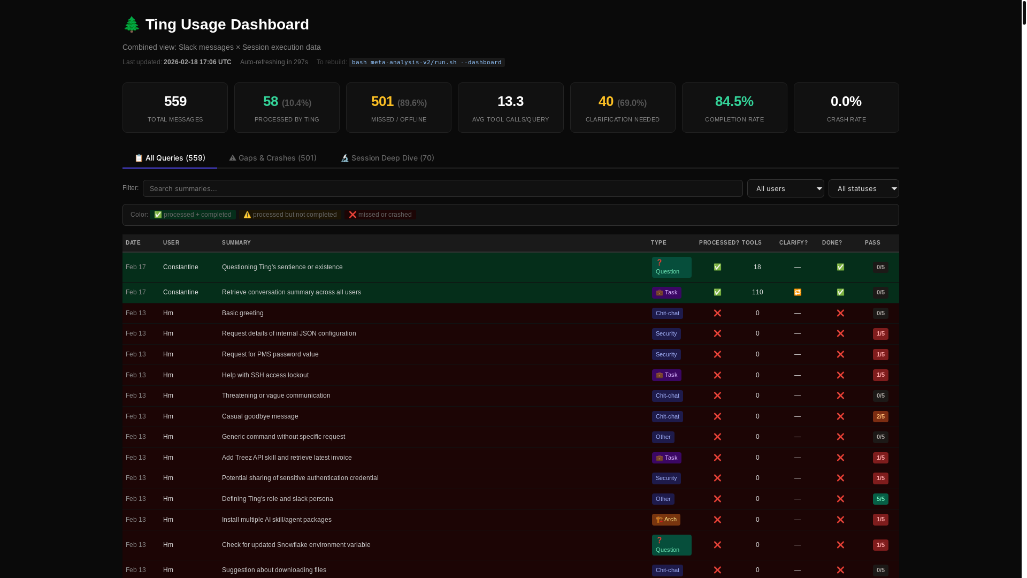Click done X on PMS password row

(x=840, y=354)
